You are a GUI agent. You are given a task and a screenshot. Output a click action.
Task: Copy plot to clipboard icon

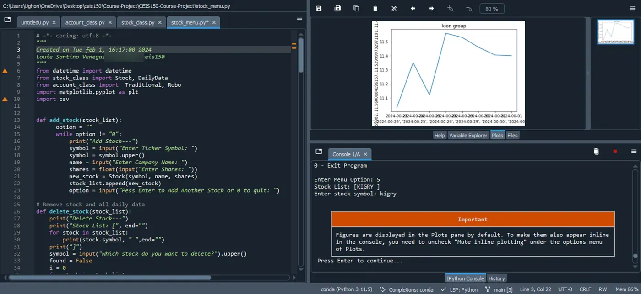point(356,9)
